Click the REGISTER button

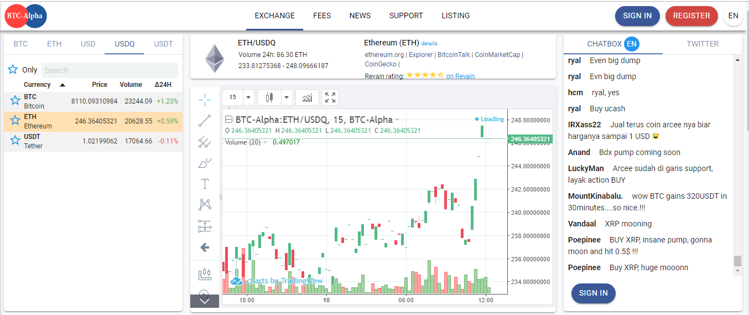(691, 16)
